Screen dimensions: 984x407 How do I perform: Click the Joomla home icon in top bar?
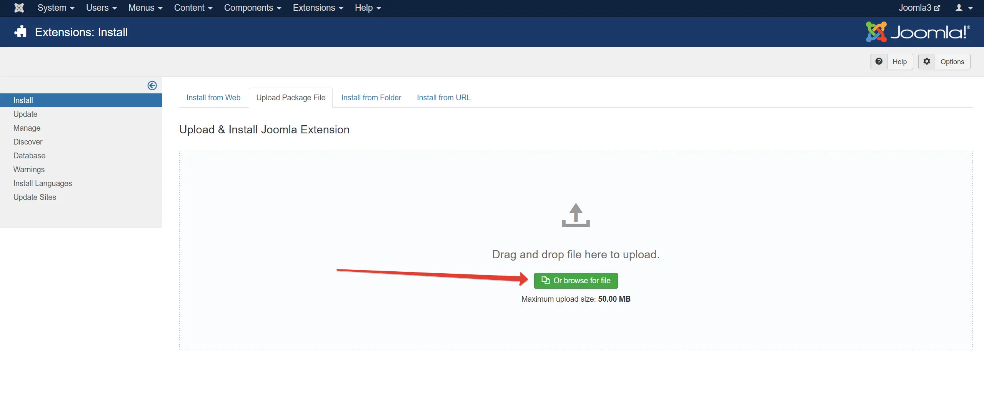[x=18, y=8]
